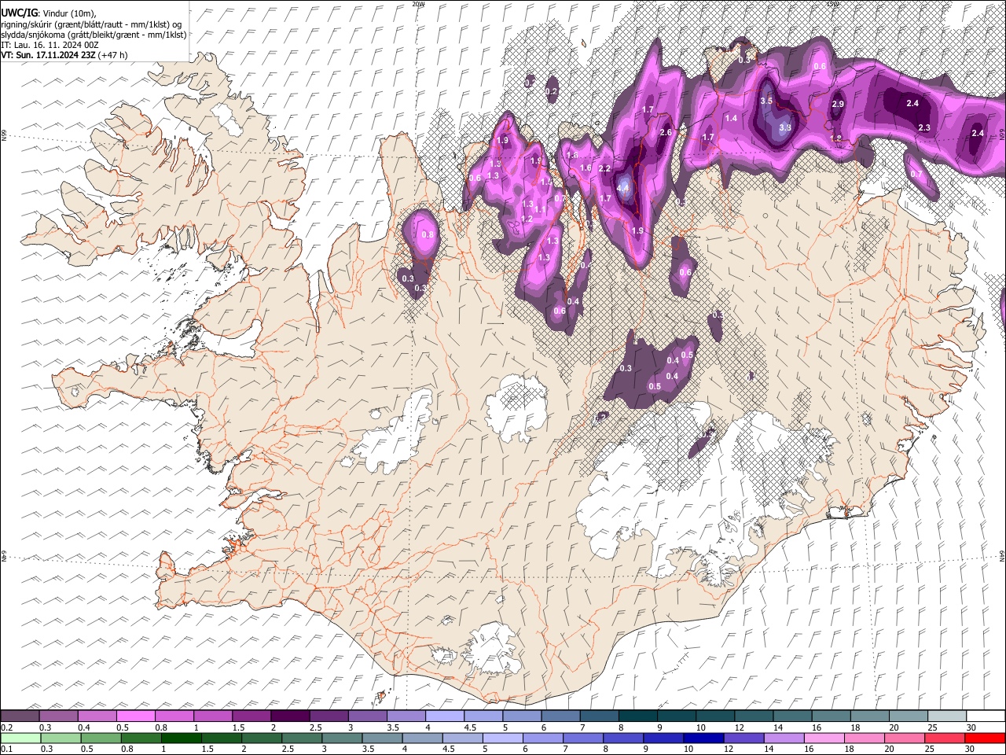Select the darkest green 1–1.5 swatch in lower legend
Screen dimensions: 1006x755
point(182,738)
